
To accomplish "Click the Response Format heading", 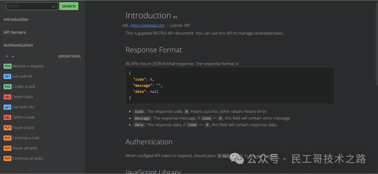I will click(154, 50).
